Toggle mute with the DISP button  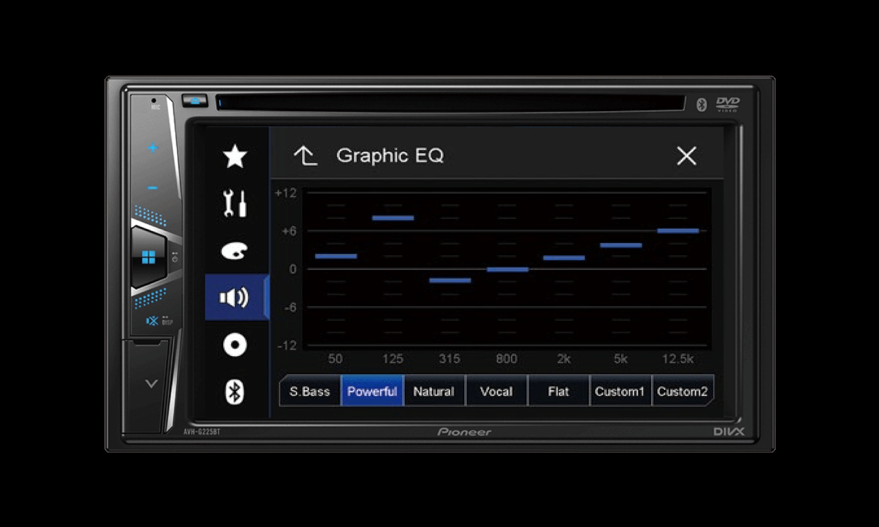tap(158, 321)
